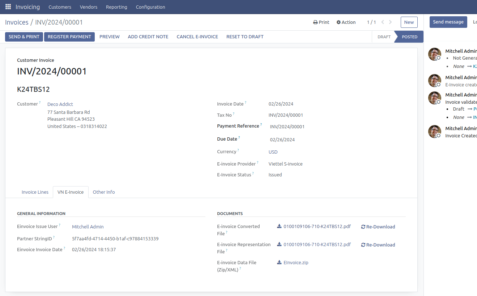Re-Download the E-invoice Representation File
This screenshot has width=477, height=296.
pyautogui.click(x=378, y=245)
